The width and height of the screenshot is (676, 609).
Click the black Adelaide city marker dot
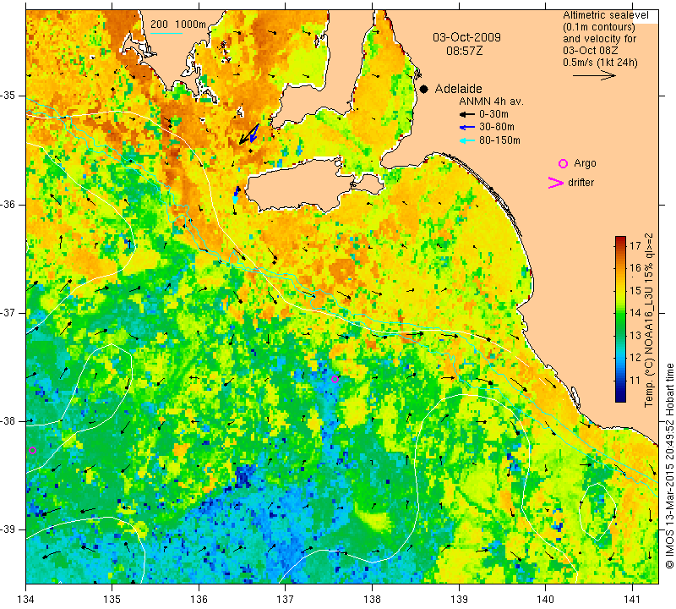424,89
